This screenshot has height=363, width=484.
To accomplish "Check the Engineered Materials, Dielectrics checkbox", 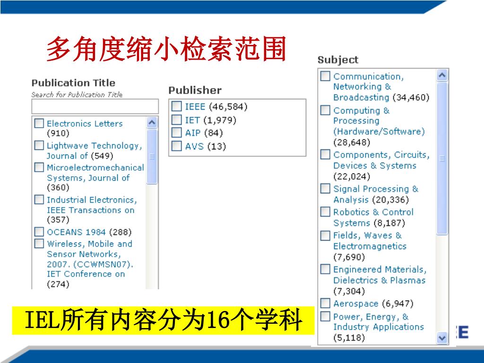I will 325,269.
